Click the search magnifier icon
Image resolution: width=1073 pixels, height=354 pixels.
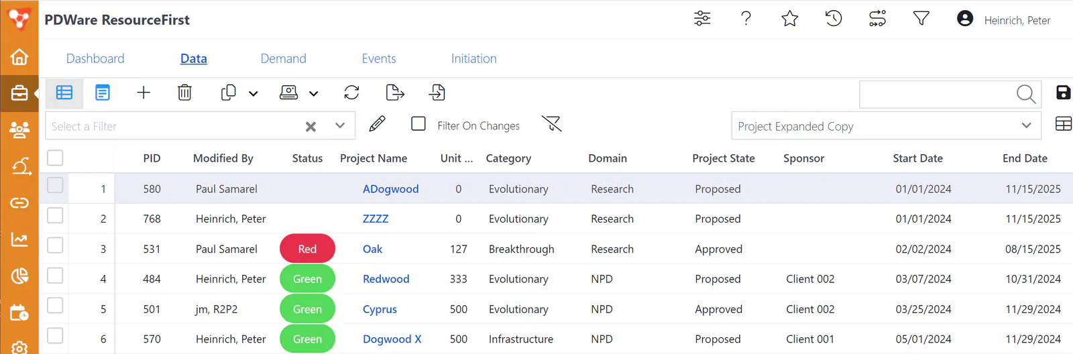[x=1026, y=94]
